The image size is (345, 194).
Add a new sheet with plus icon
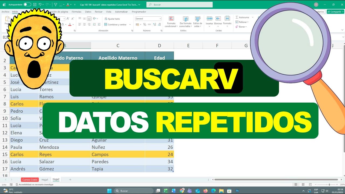[x=70, y=179]
